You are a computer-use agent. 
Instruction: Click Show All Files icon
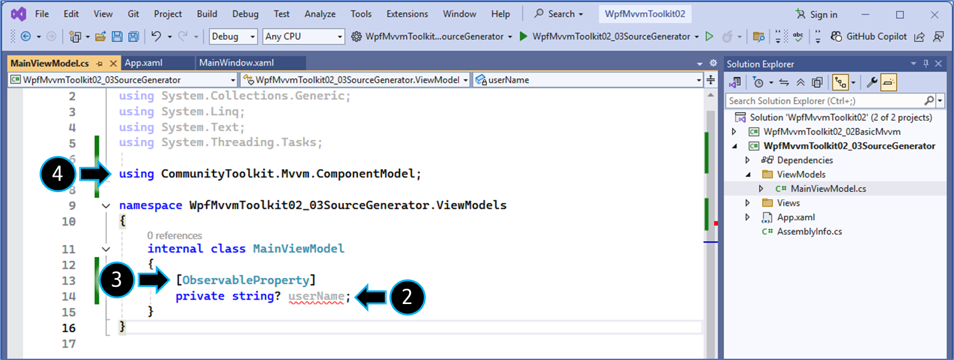click(x=818, y=82)
